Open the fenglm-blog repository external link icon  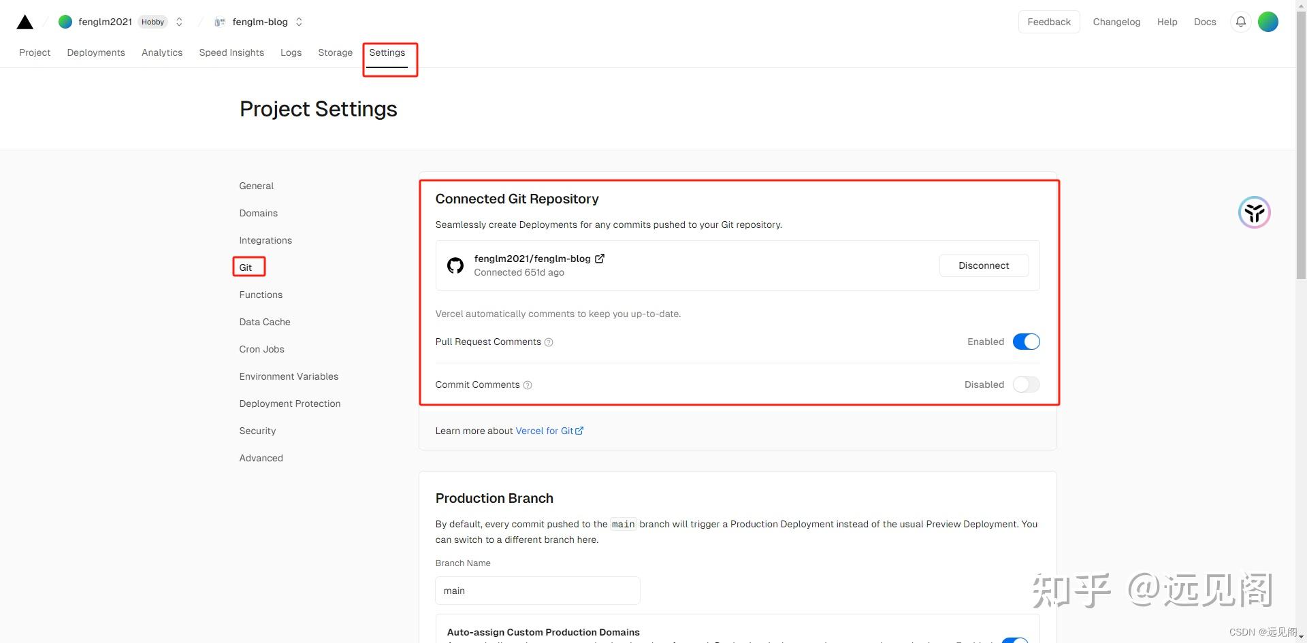pyautogui.click(x=600, y=259)
